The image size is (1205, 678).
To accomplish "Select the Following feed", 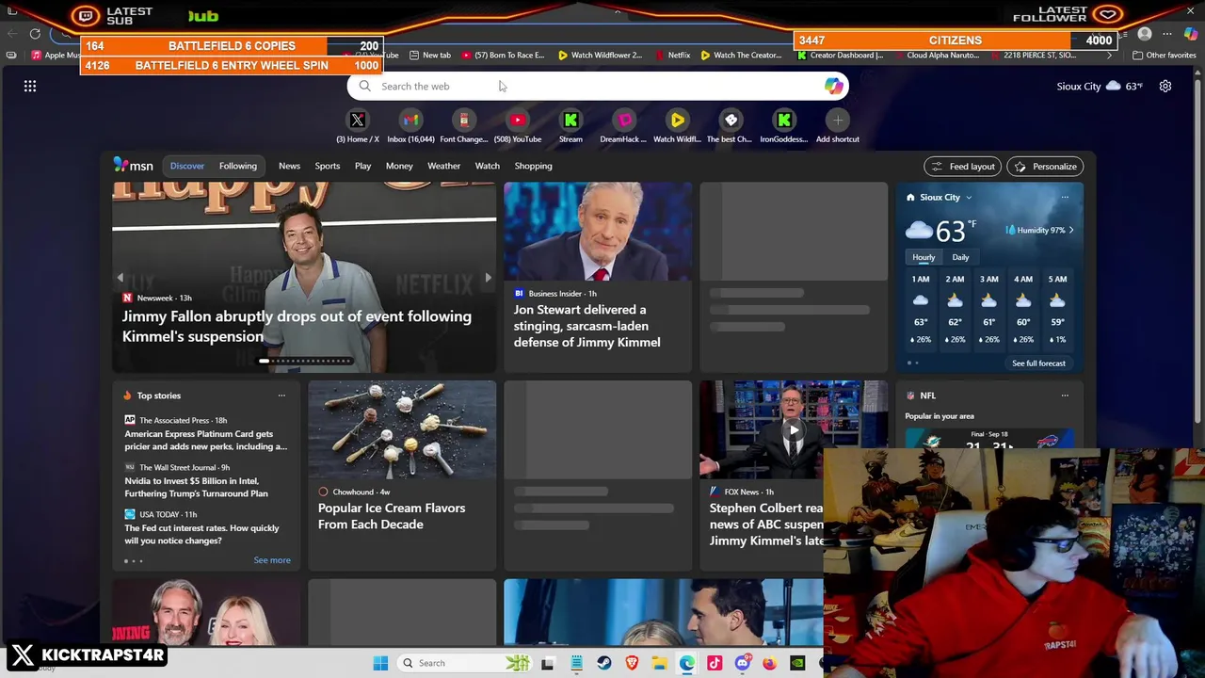I will coord(238,166).
